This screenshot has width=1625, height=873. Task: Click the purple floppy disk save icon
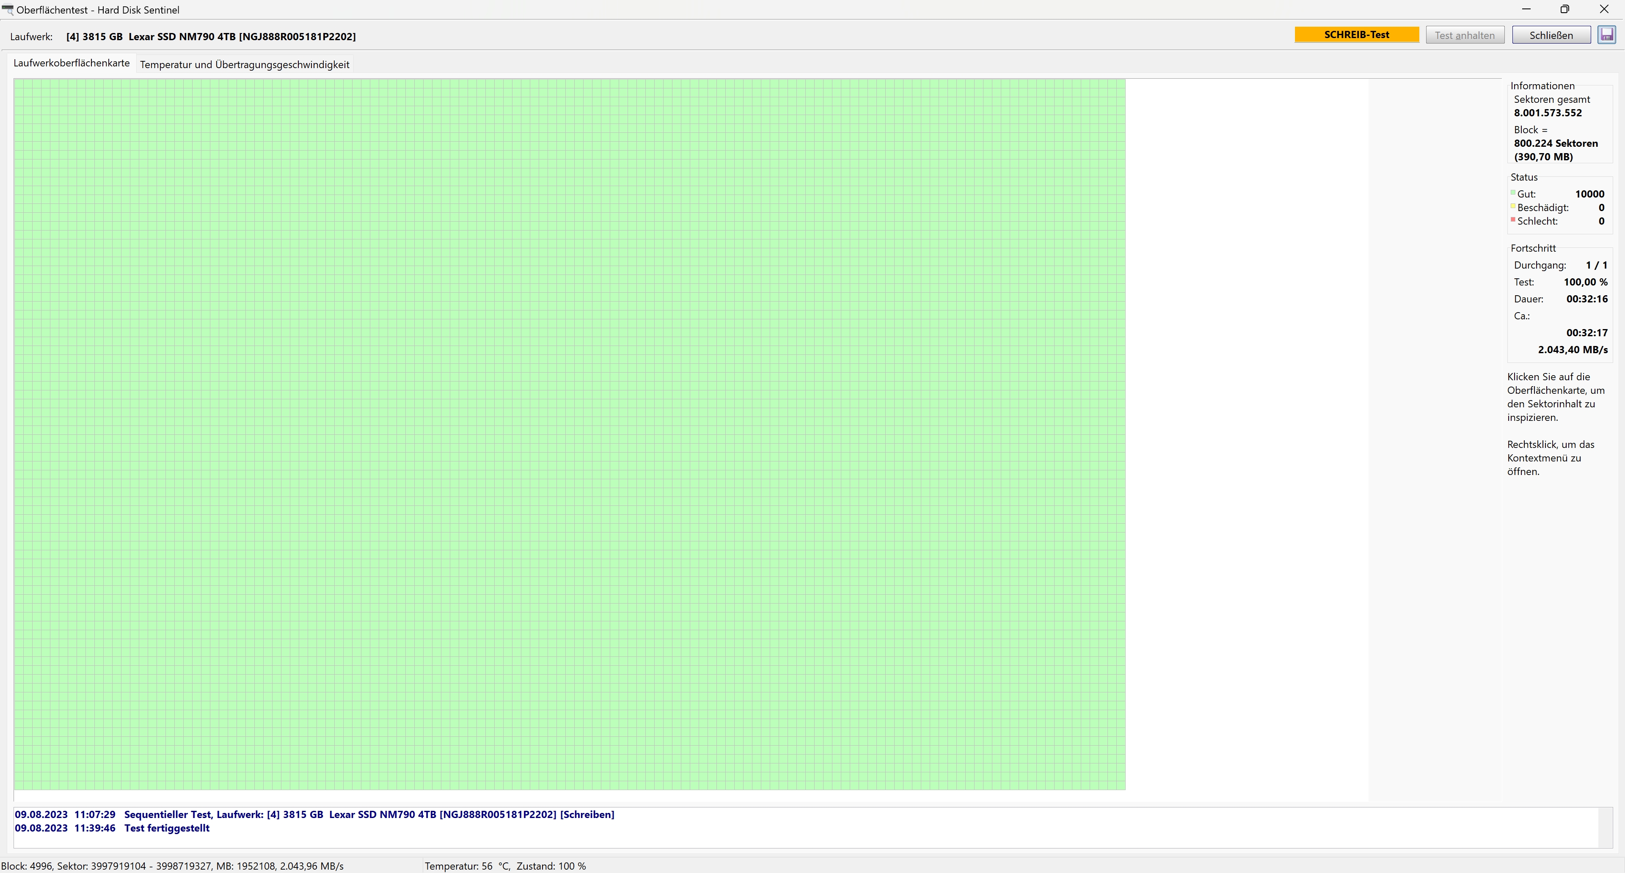click(x=1606, y=35)
